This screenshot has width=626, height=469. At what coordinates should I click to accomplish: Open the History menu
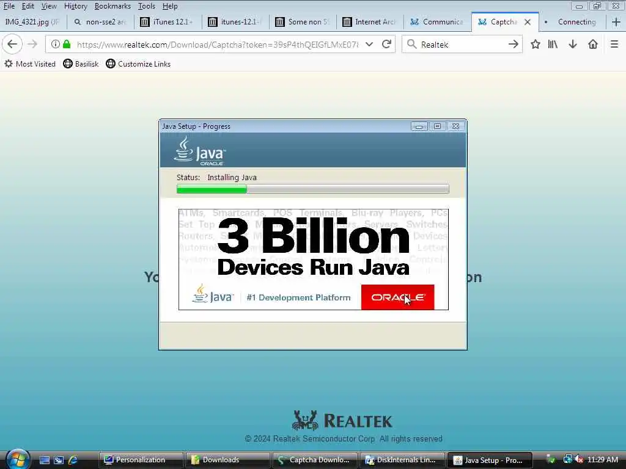point(75,6)
